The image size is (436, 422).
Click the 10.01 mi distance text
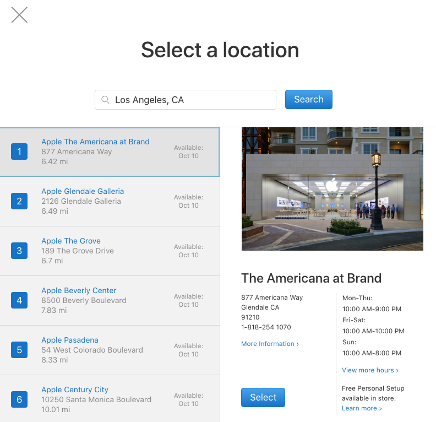(56, 409)
